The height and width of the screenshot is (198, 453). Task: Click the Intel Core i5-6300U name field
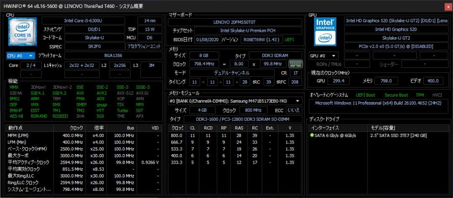coord(89,21)
